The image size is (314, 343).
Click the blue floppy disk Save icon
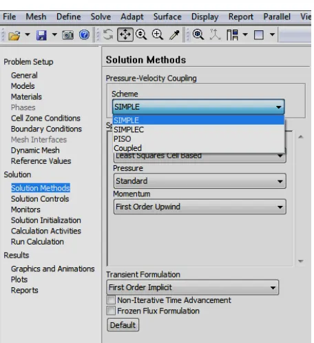click(x=41, y=35)
